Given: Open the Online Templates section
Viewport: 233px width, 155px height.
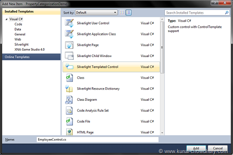Looking at the screenshot, I should (31, 57).
